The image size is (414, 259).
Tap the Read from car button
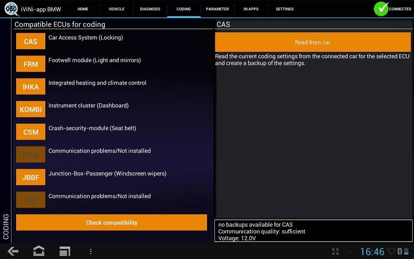pos(313,42)
